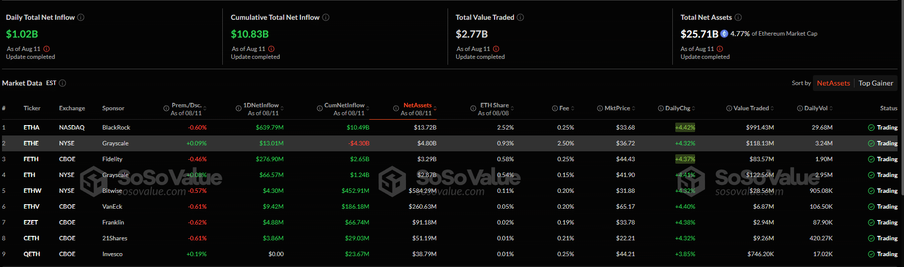The width and height of the screenshot is (904, 267).
Task: Click info icon before DailyChg column header
Action: [x=661, y=108]
